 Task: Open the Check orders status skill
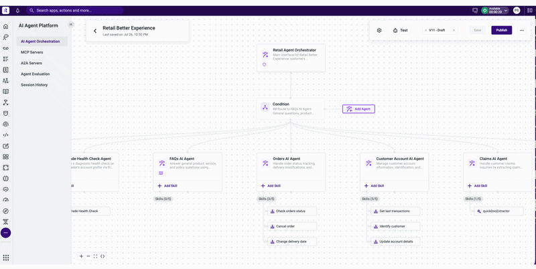click(x=292, y=211)
